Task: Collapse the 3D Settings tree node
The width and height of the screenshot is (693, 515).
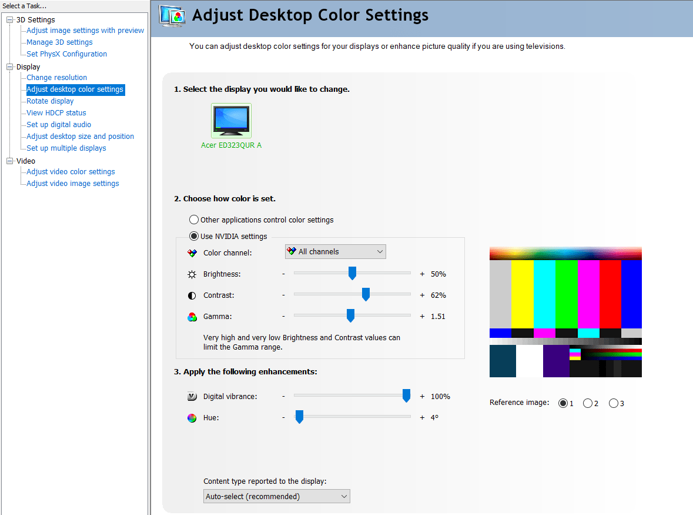Action: pos(10,19)
